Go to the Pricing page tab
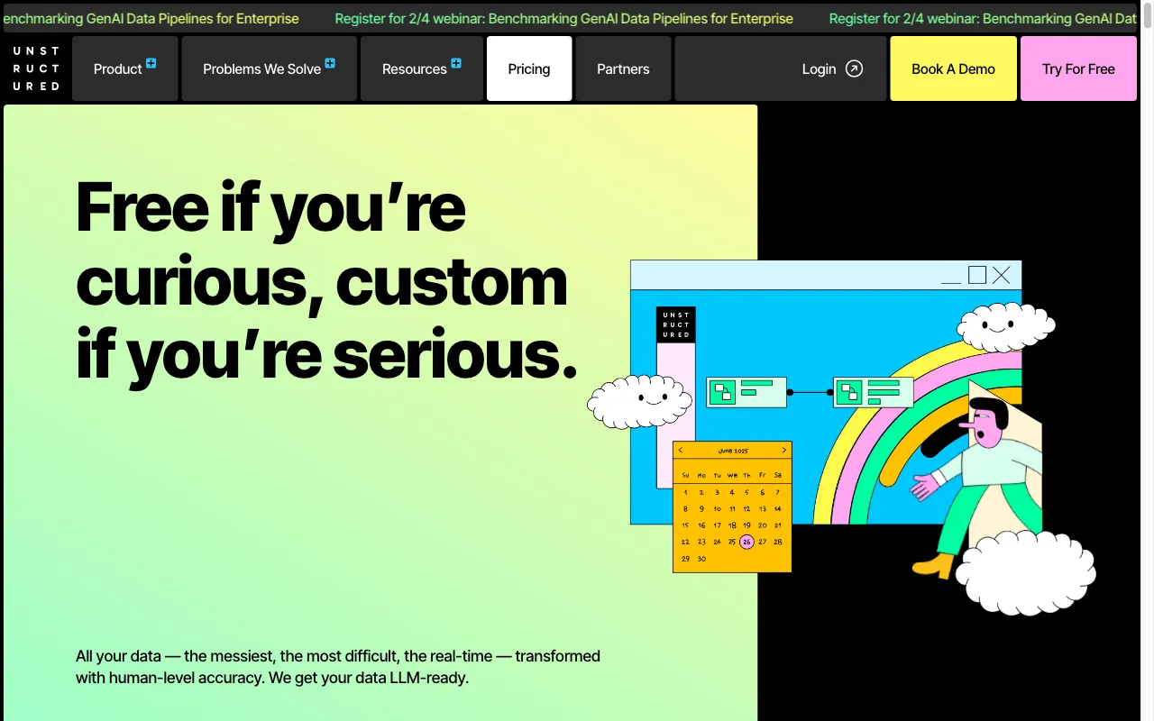 tap(529, 68)
